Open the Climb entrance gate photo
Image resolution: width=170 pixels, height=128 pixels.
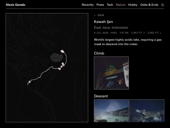(111, 73)
